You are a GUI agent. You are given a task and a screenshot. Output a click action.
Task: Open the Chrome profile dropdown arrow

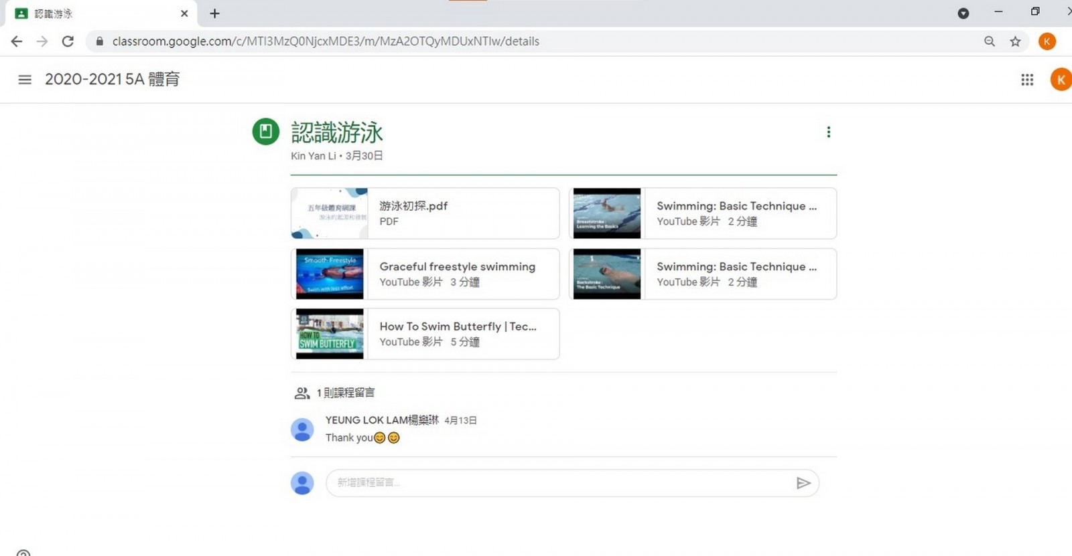click(x=963, y=13)
